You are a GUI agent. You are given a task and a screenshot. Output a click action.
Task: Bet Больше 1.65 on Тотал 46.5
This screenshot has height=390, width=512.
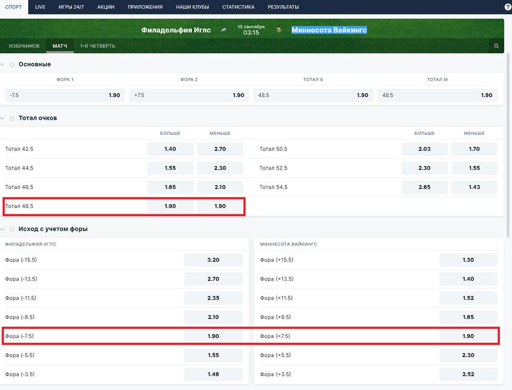point(170,187)
